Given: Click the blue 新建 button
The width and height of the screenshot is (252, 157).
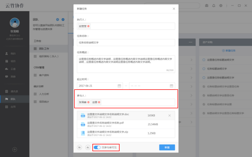Looking at the screenshot, I should [167, 147].
